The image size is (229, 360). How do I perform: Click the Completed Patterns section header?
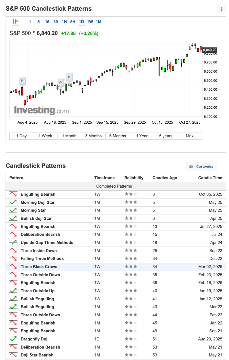coord(114,186)
